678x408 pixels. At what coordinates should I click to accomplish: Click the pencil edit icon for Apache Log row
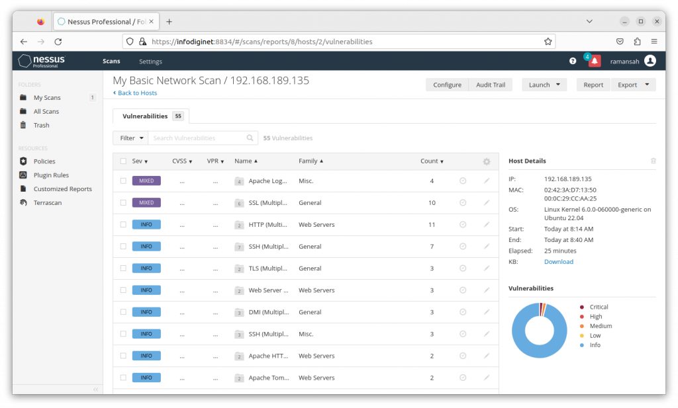(x=487, y=181)
